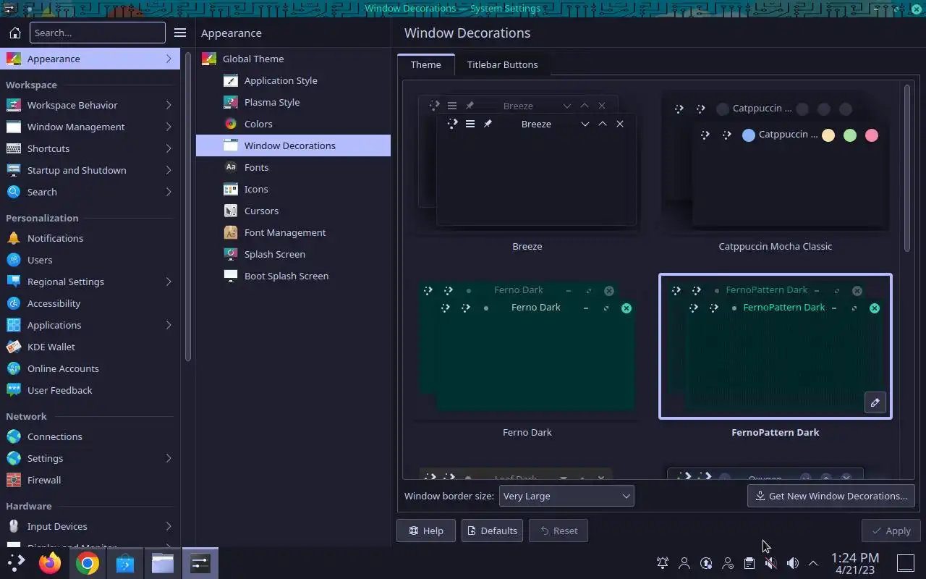The width and height of the screenshot is (926, 579).
Task: Open Plasma Style settings
Action: tap(293, 102)
